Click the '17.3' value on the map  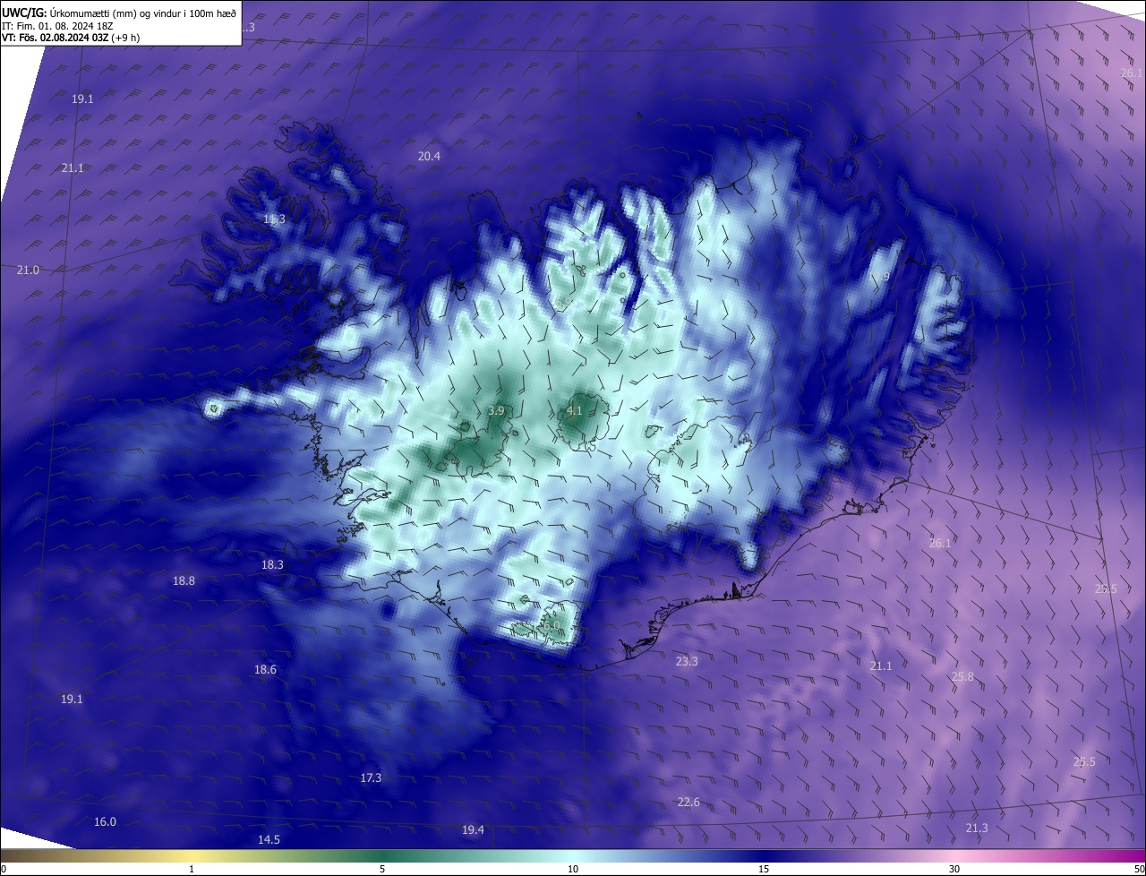[371, 777]
